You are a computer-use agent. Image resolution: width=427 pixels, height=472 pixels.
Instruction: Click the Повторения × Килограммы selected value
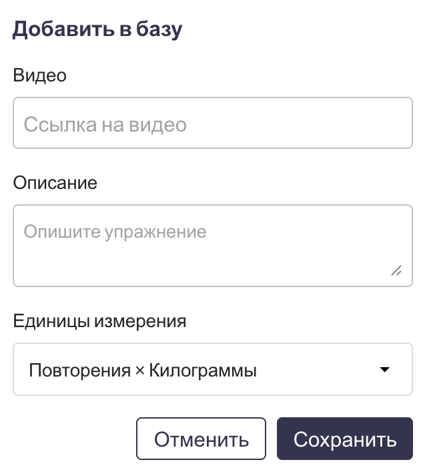click(143, 370)
